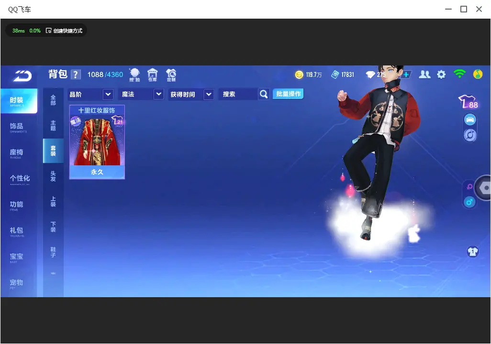Select the 头发 sub-tab
The height and width of the screenshot is (344, 491).
[x=53, y=176]
